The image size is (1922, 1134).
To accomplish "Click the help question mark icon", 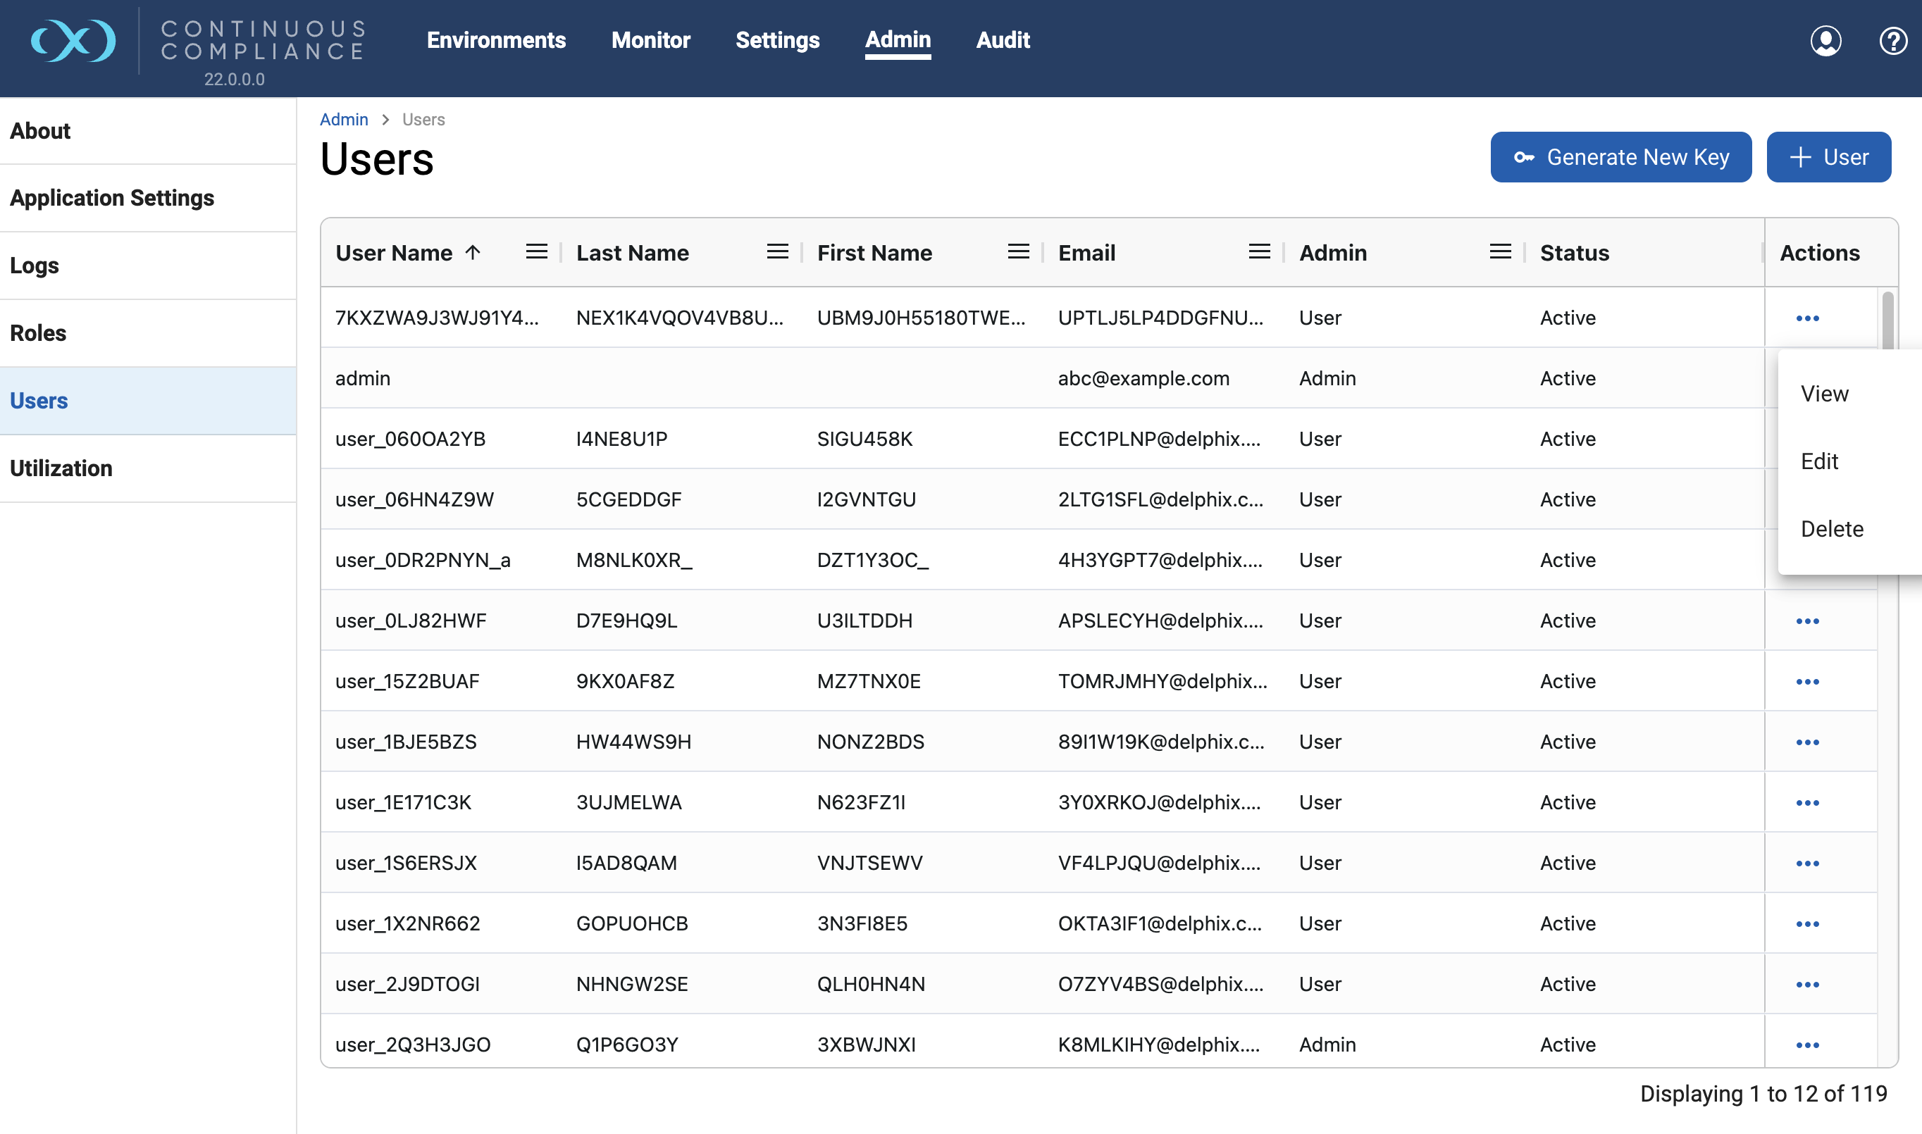I will (1892, 41).
